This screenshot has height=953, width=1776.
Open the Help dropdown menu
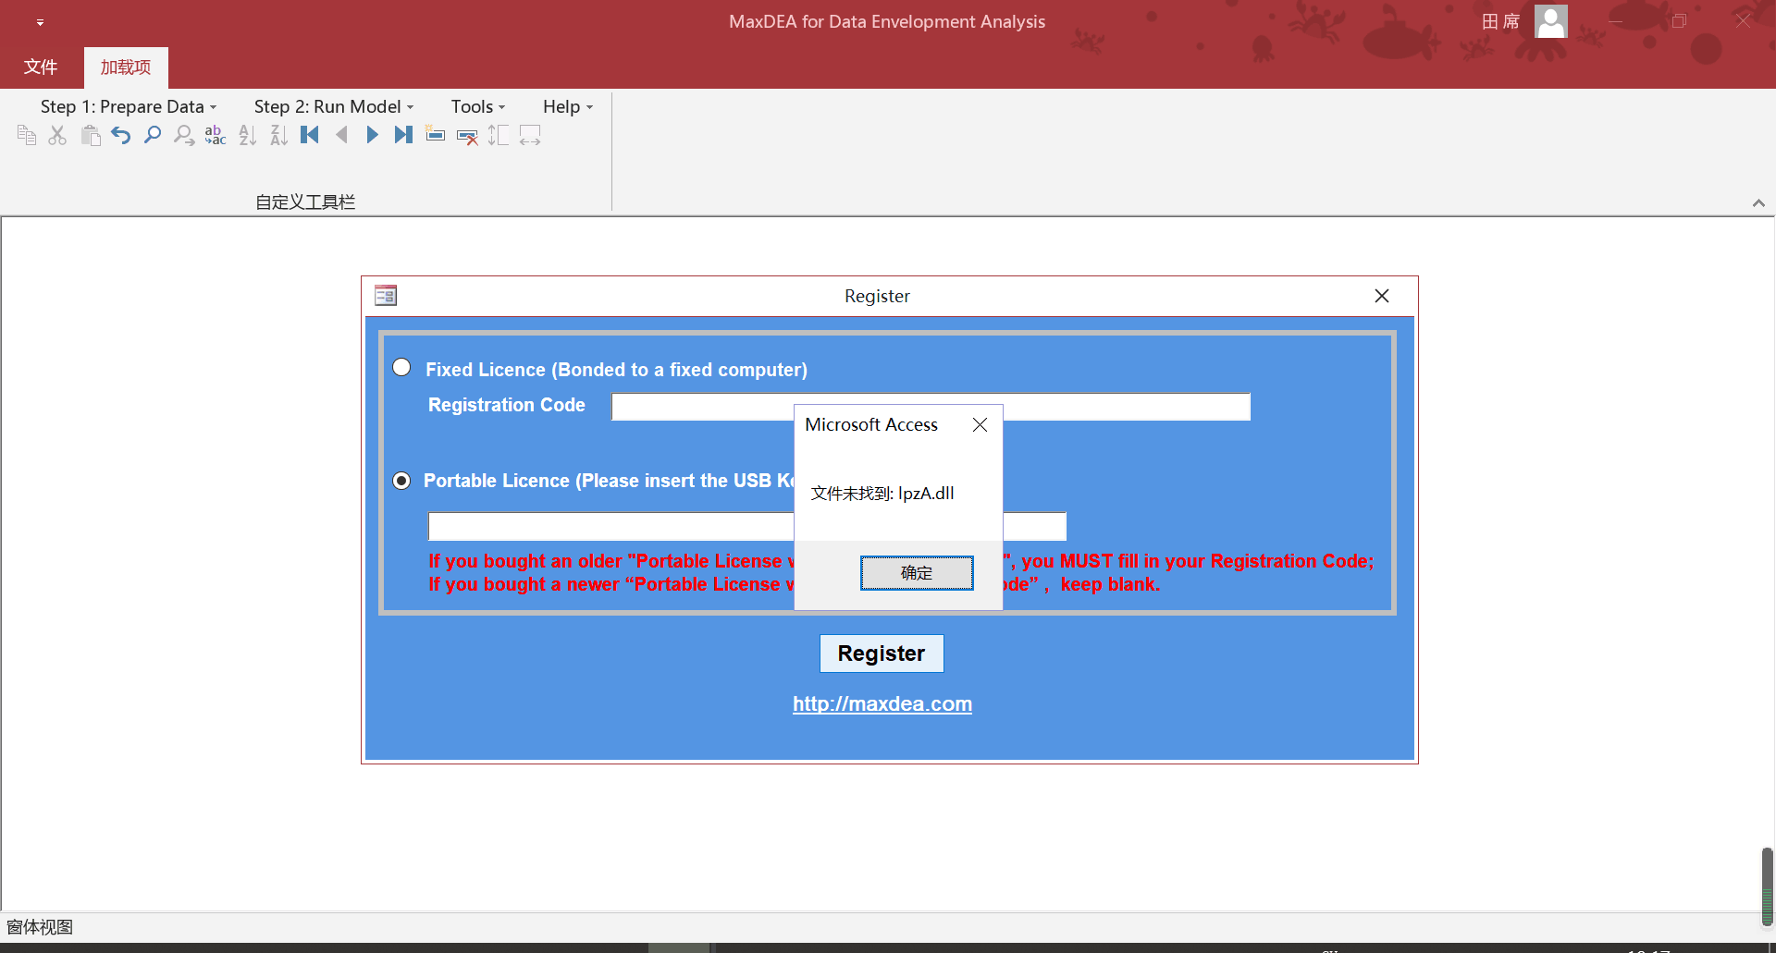[568, 107]
